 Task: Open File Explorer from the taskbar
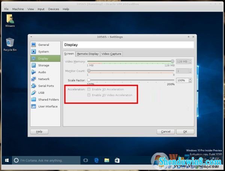[107, 160]
